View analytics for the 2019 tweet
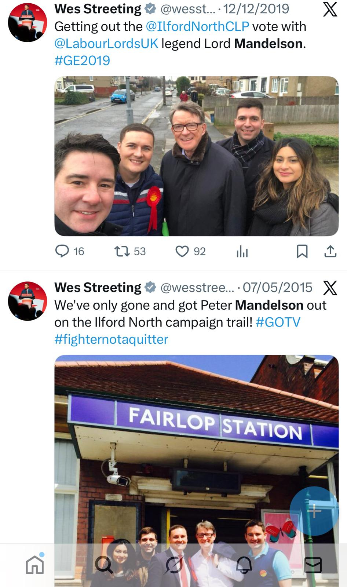The height and width of the screenshot is (587, 347). coord(242,252)
